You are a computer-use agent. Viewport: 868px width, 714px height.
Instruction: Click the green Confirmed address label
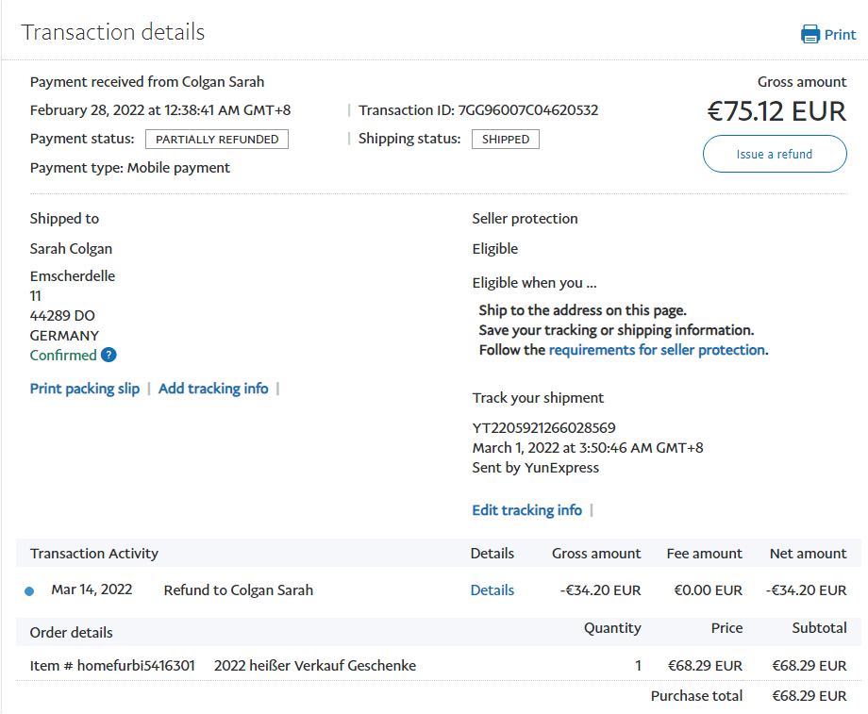click(x=63, y=356)
